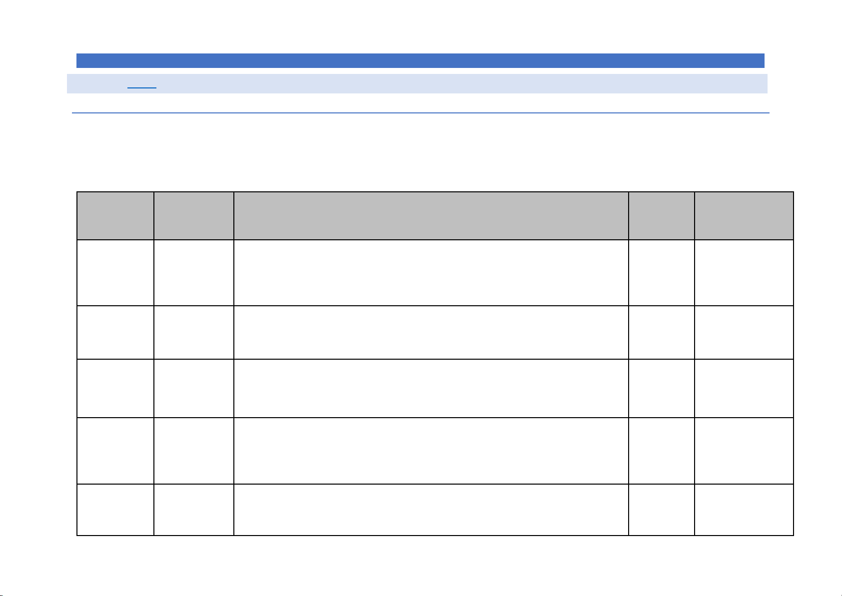Image resolution: width=842 pixels, height=596 pixels.
Task: Click third data row's first column cell
Action: (115, 388)
